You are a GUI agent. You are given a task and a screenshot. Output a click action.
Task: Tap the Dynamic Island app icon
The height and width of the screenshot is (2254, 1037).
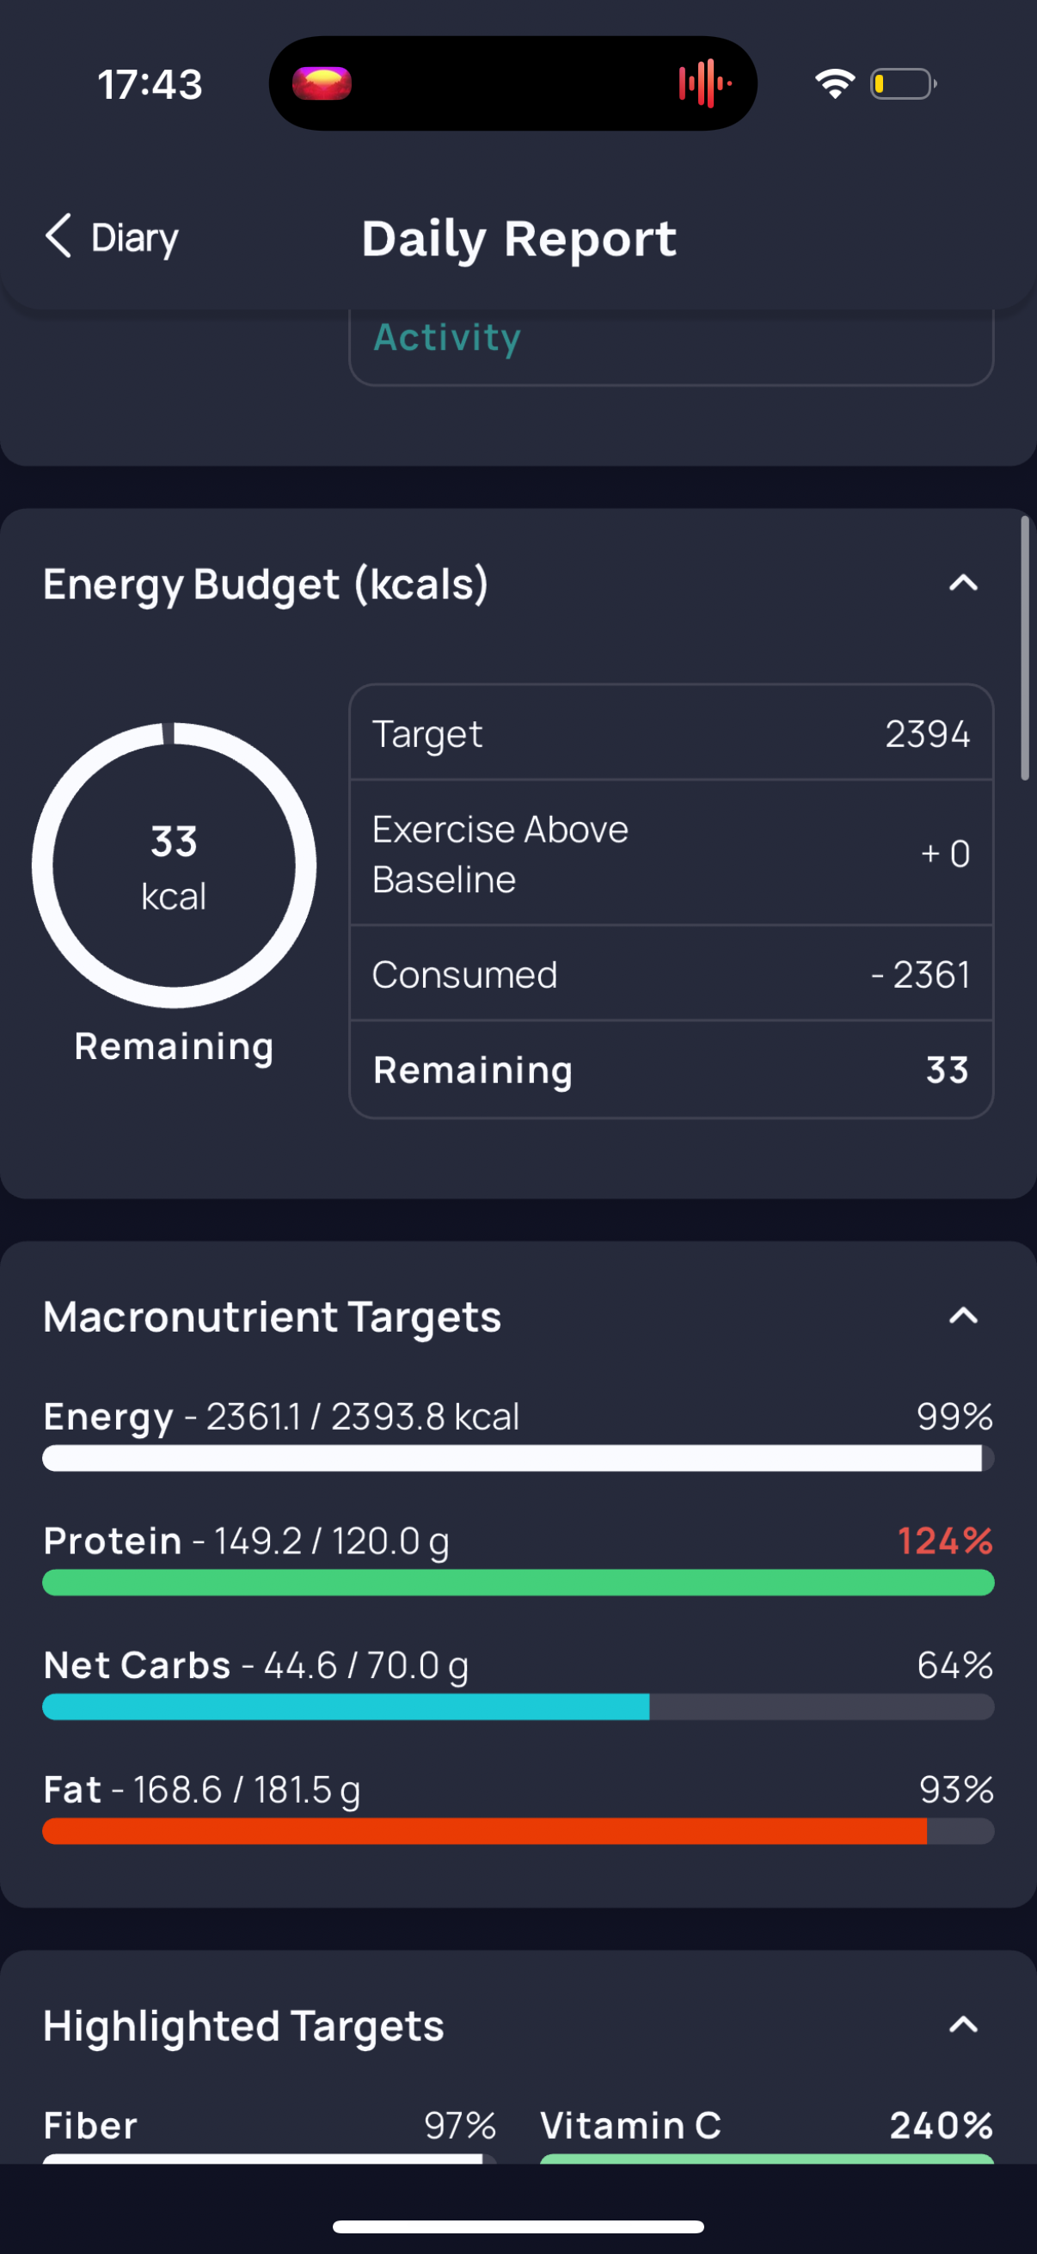(x=322, y=84)
